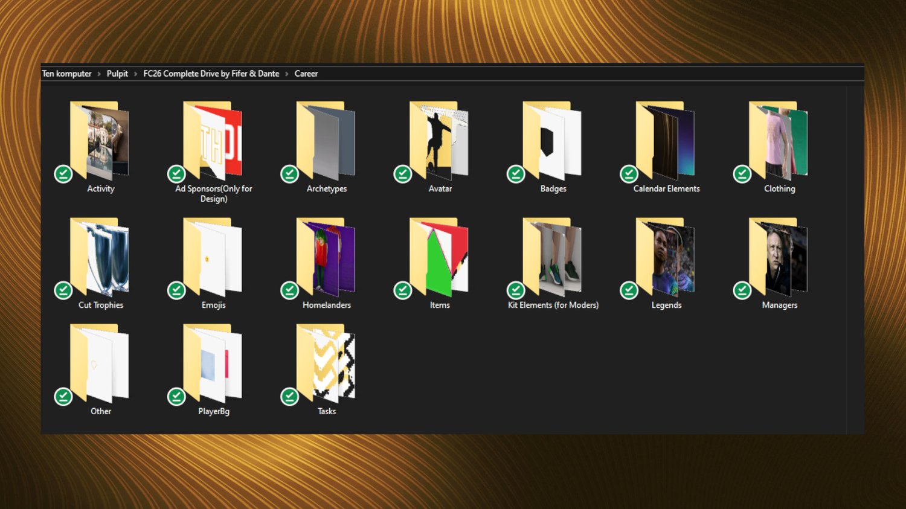
Task: Select the Badges folder icon
Action: tap(552, 141)
